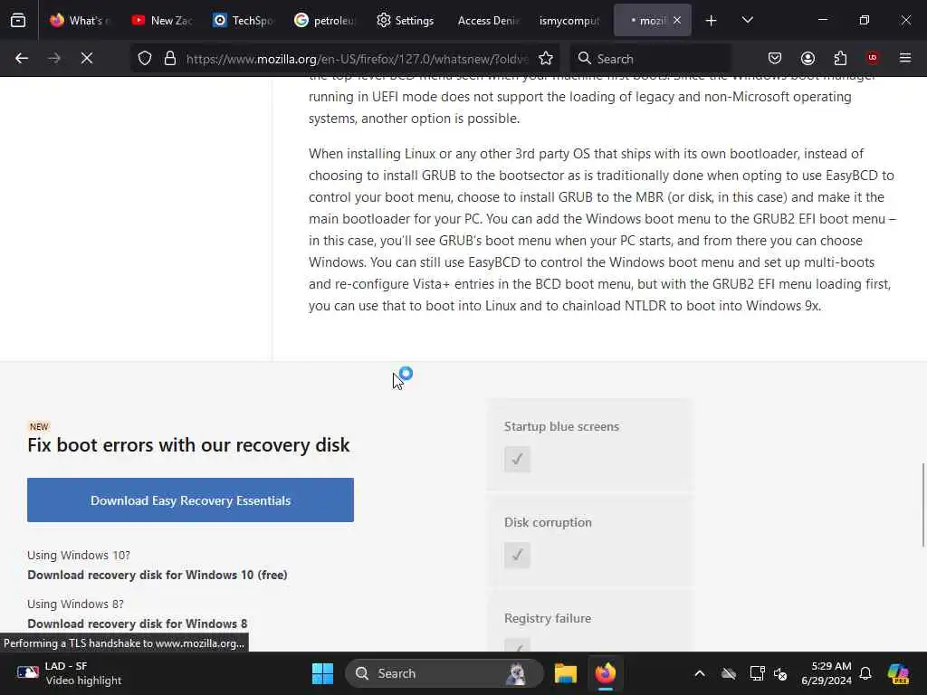
Task: View site info via the padlock icon
Action: click(x=170, y=59)
